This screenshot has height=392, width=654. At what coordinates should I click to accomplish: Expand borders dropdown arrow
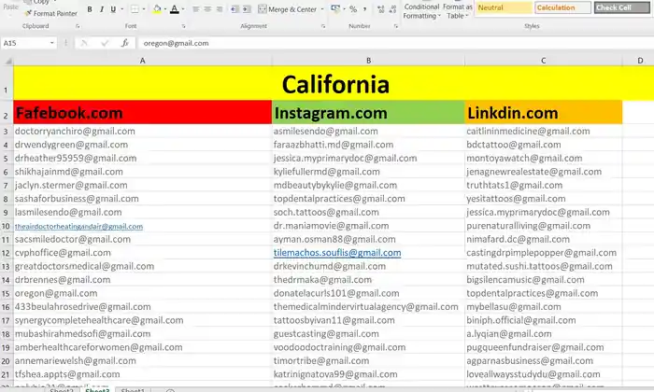[x=144, y=9]
